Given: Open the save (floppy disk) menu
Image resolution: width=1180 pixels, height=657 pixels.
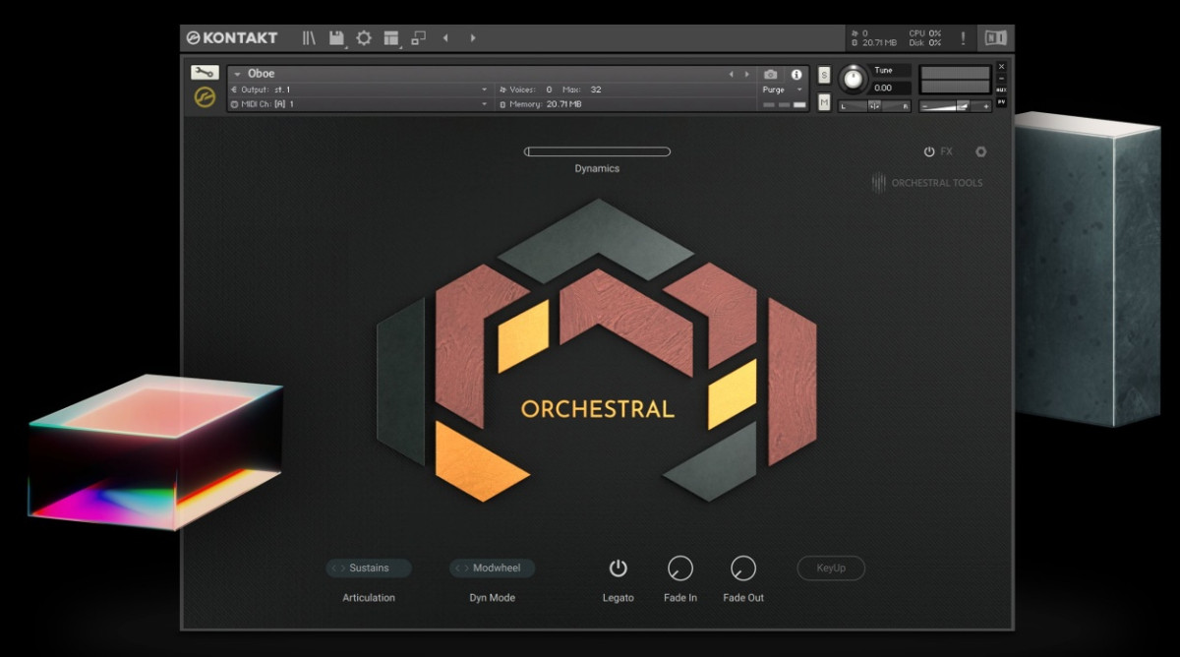Looking at the screenshot, I should [x=337, y=38].
